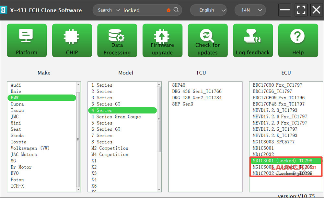Open the Help section
This screenshot has width=324, height=198.
coord(298,40)
